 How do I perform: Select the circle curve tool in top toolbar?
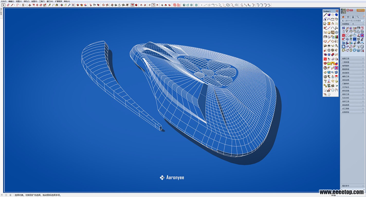click(x=227, y=5)
